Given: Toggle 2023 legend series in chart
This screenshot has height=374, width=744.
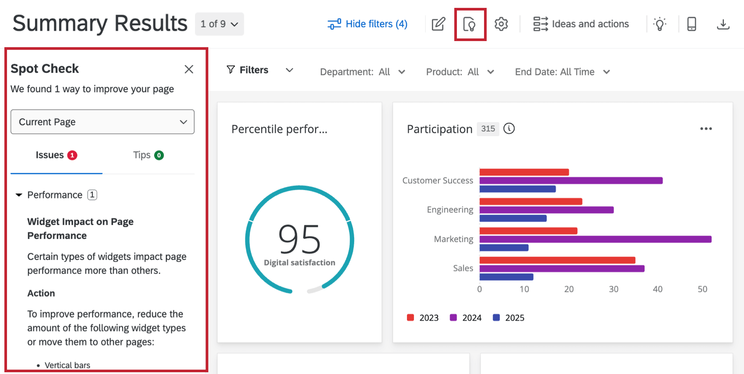Looking at the screenshot, I should pos(423,318).
